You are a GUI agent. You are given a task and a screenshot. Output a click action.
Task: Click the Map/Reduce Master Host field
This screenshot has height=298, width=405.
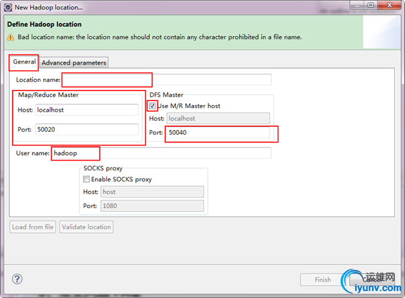click(87, 110)
